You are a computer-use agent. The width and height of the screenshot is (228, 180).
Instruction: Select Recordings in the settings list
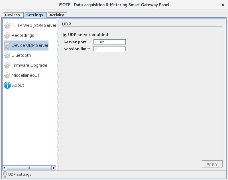click(x=19, y=35)
